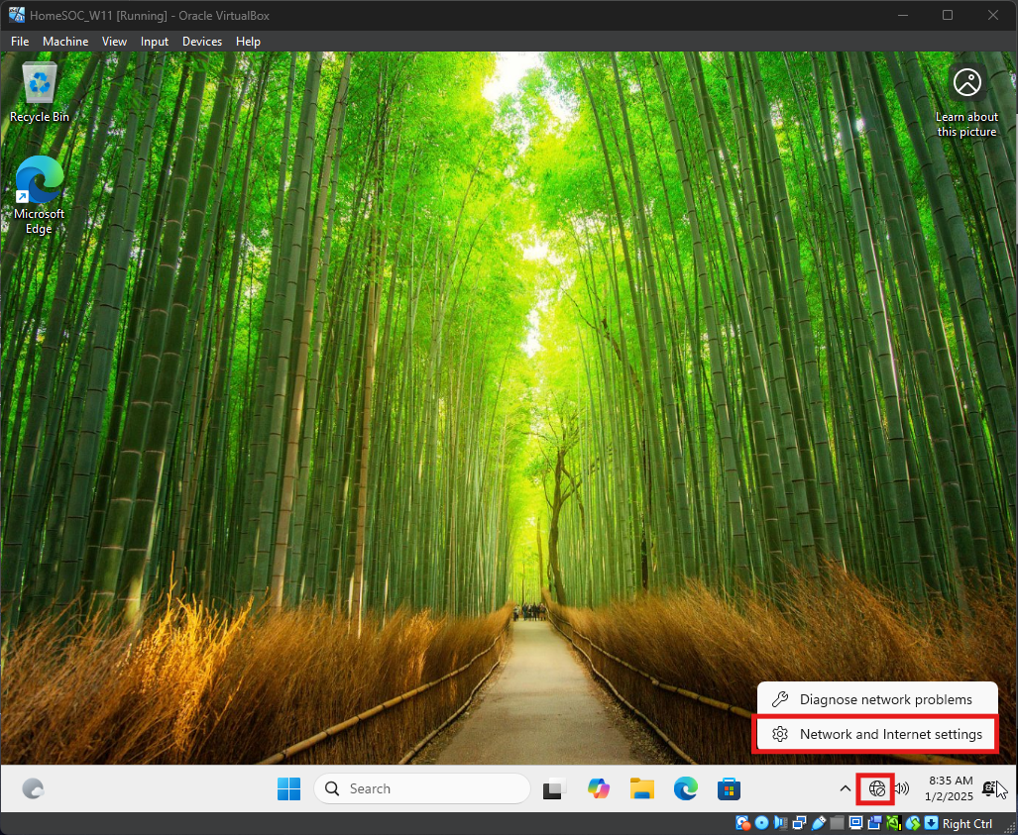Open the clock and date flyout
The width and height of the screenshot is (1018, 835).
click(950, 788)
